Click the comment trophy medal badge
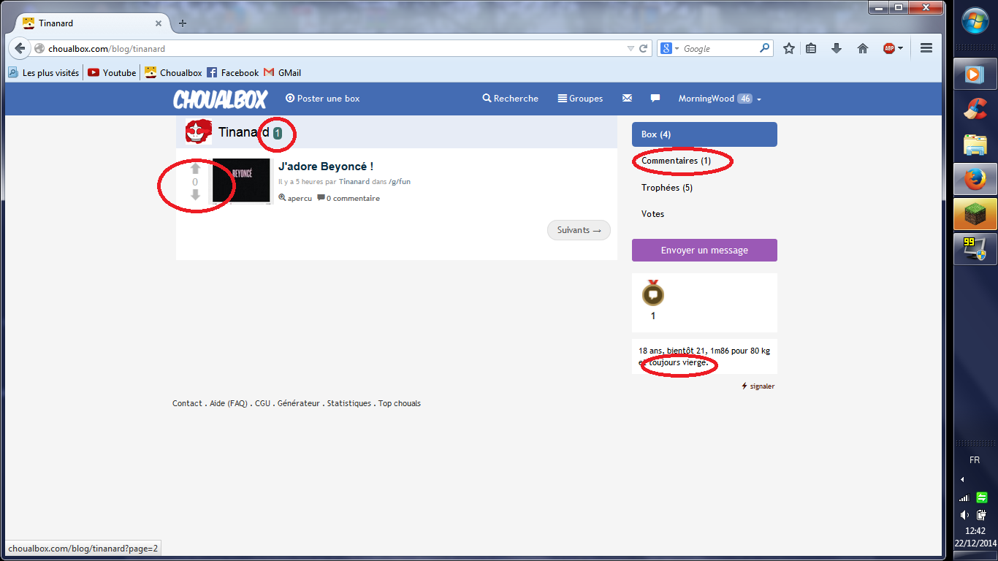 click(652, 294)
